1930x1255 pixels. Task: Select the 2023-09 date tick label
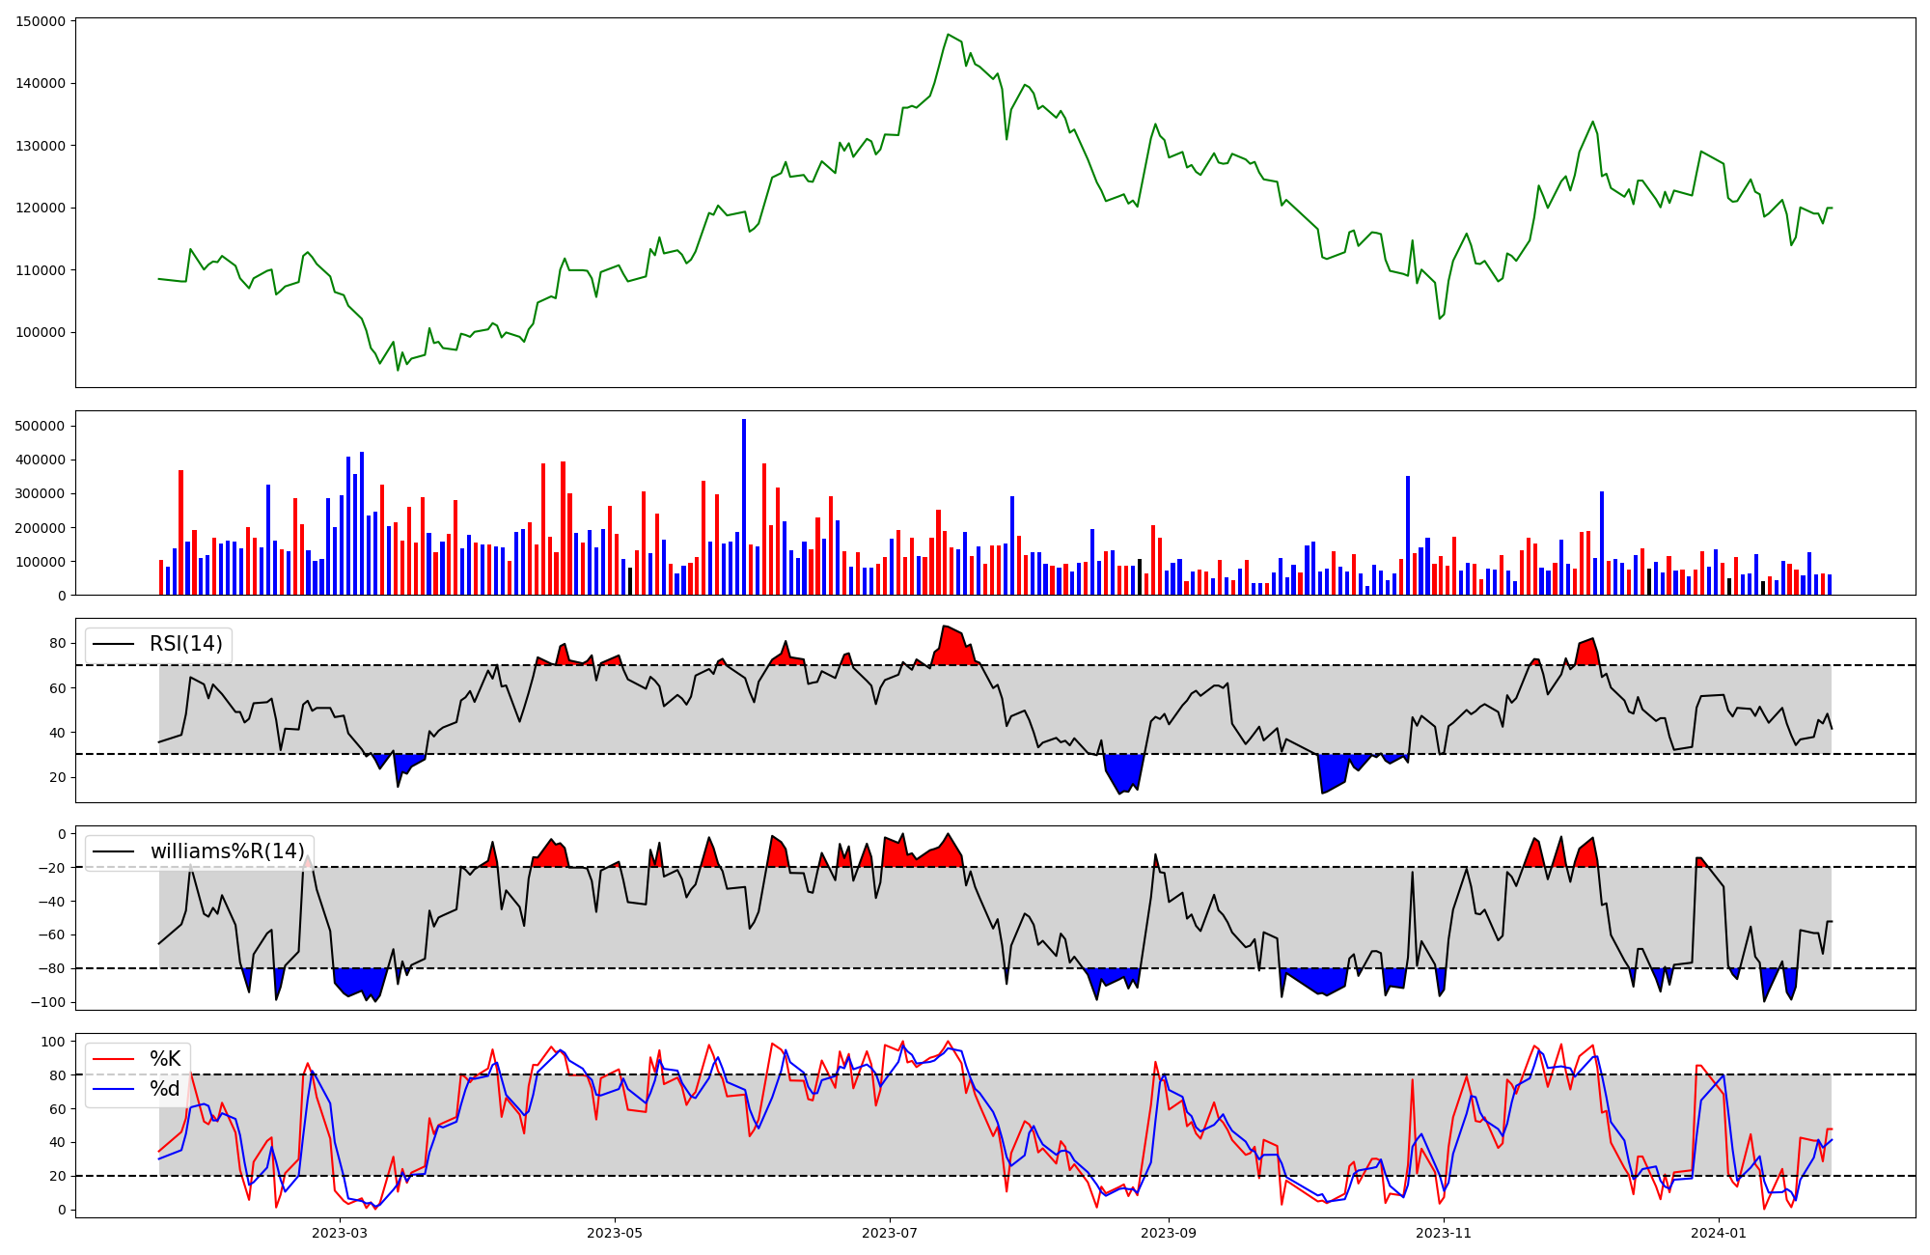[1169, 1233]
